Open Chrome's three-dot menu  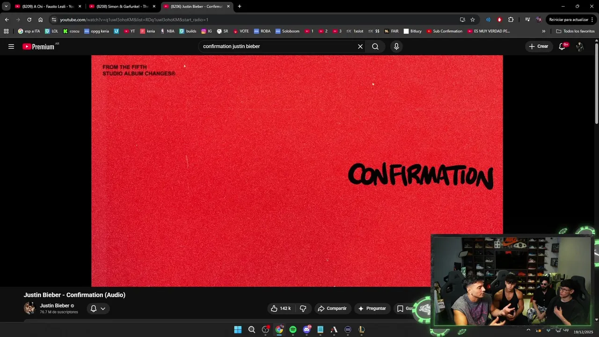click(592, 20)
